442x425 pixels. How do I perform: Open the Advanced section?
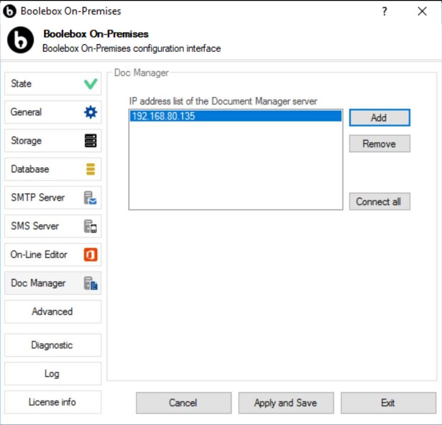click(53, 312)
